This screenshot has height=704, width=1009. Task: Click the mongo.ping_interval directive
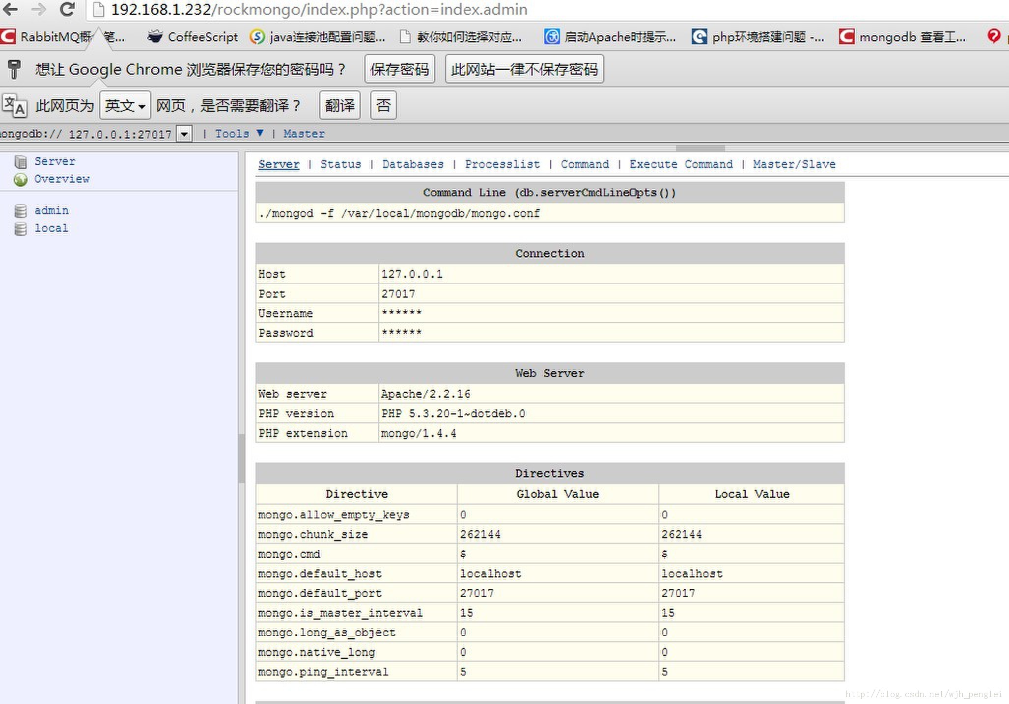[x=323, y=672]
